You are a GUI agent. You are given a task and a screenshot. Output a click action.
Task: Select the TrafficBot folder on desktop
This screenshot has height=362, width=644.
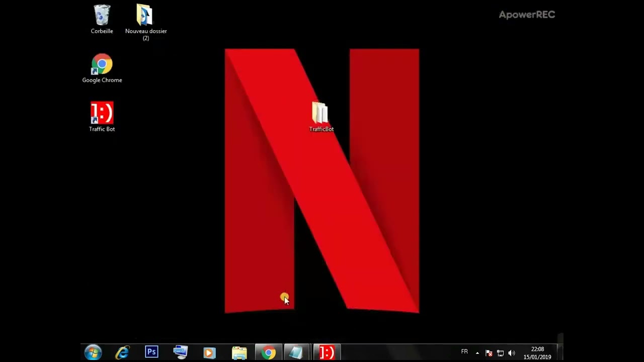pyautogui.click(x=321, y=117)
